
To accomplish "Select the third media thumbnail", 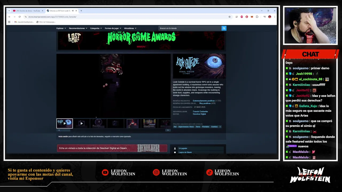I will click(98, 123).
